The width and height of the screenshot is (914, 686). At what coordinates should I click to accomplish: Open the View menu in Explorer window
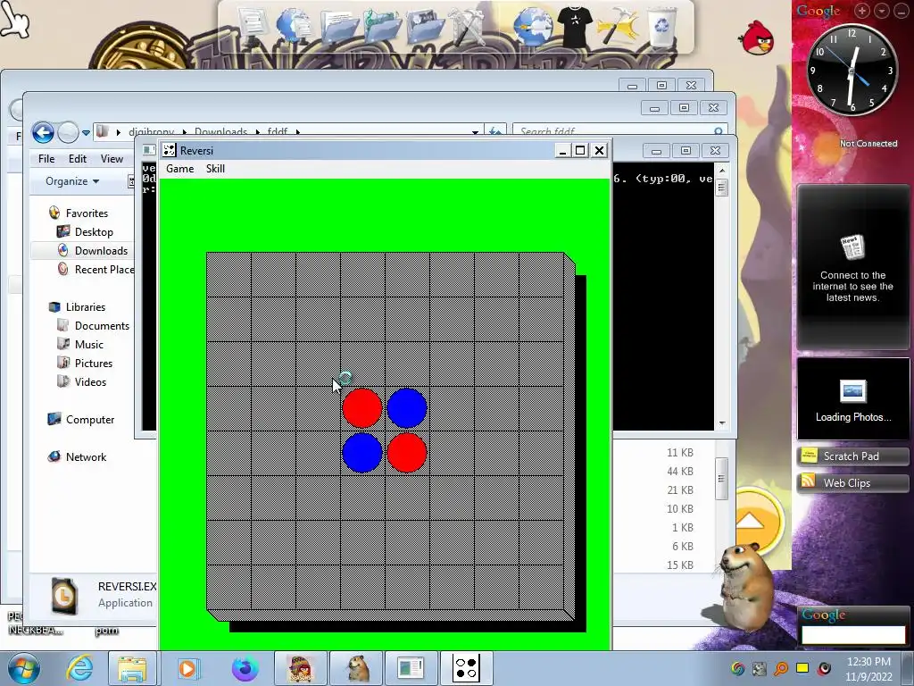pos(112,159)
